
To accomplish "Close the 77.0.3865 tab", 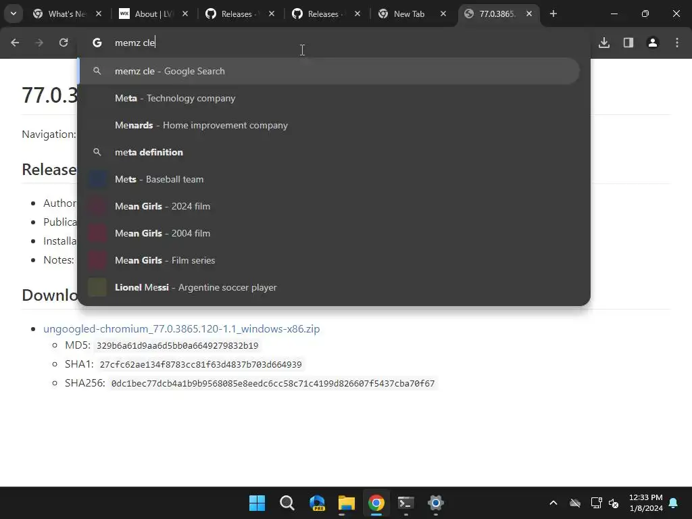I will click(x=529, y=14).
